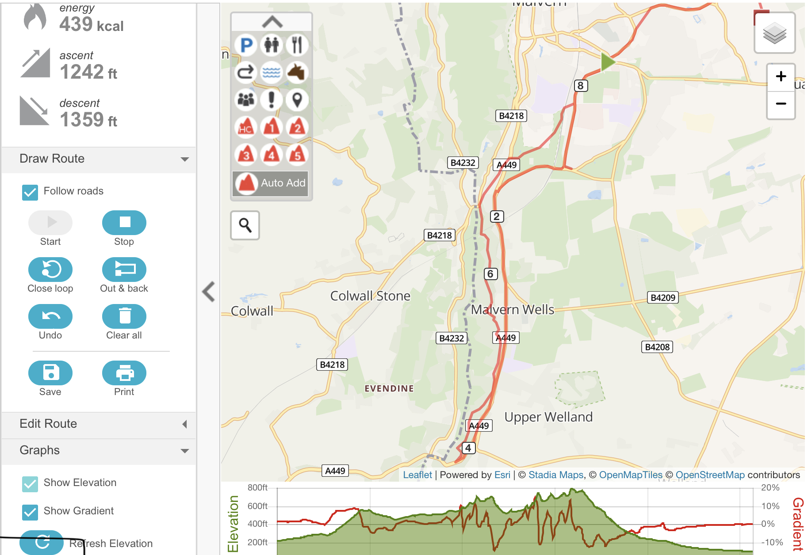Pick the horse marker icon
808x555 pixels.
tap(297, 72)
